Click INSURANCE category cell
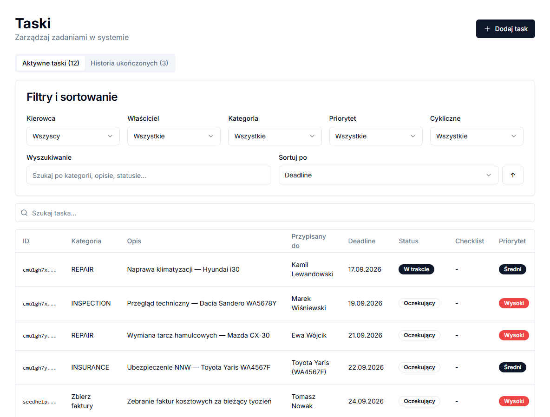The width and height of the screenshot is (550, 417). pos(90,367)
